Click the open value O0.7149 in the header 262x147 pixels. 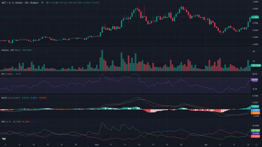[x=50, y=3]
